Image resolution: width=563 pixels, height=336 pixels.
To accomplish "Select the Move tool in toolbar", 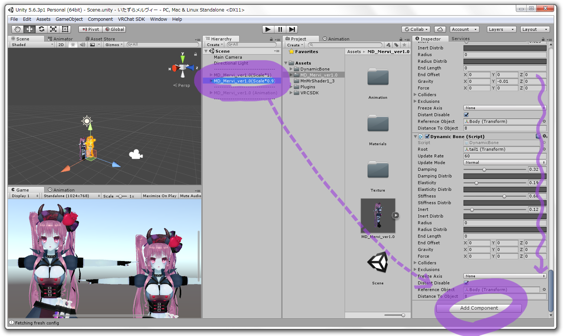I will point(29,29).
